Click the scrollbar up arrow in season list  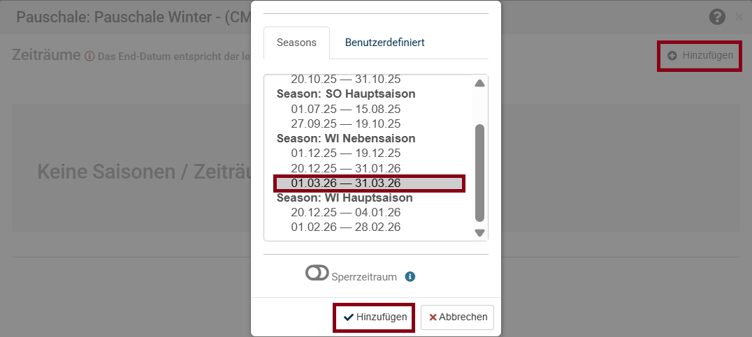479,83
